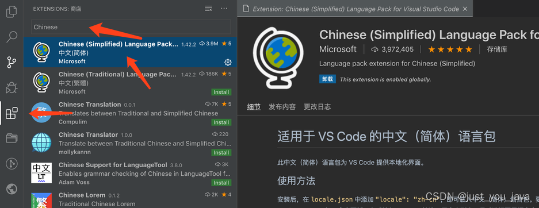The image size is (539, 208).
Task: Click the EXTENSIONS: 商店 panel title
Action: pos(57,9)
